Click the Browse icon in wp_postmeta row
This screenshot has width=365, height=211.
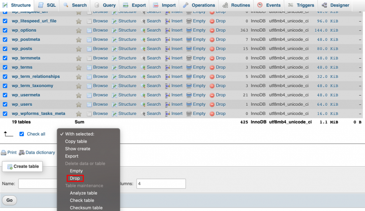click(89, 40)
